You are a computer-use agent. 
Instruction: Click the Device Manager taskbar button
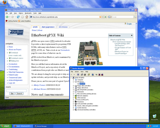coord(43,126)
